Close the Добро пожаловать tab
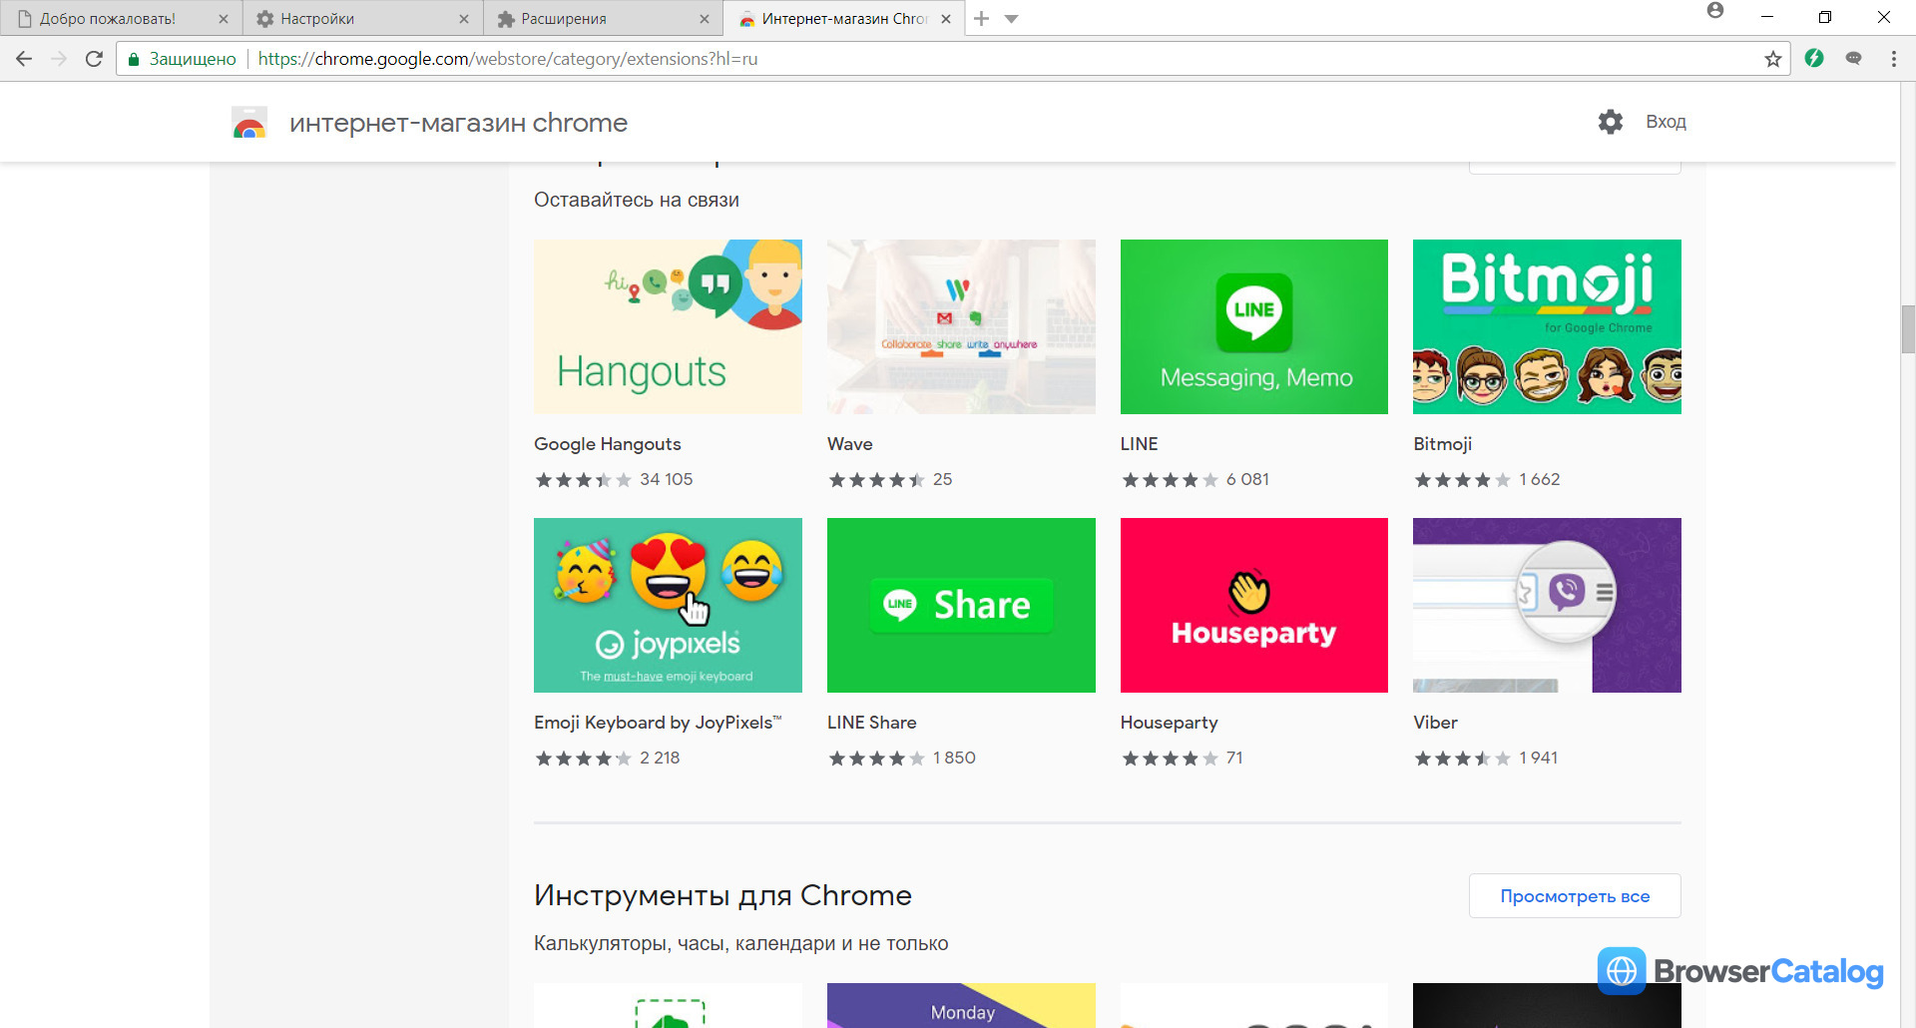 coord(223,19)
